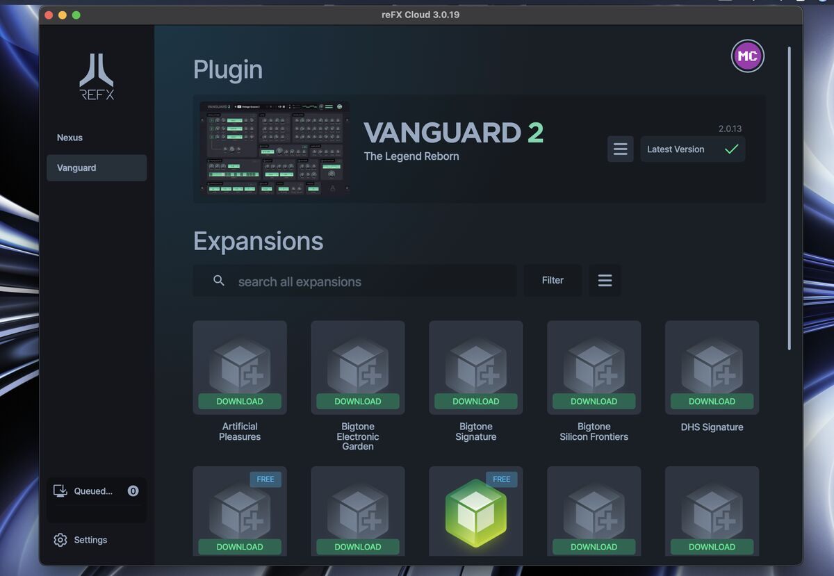Click the reFX logo in sidebar

pos(97,77)
